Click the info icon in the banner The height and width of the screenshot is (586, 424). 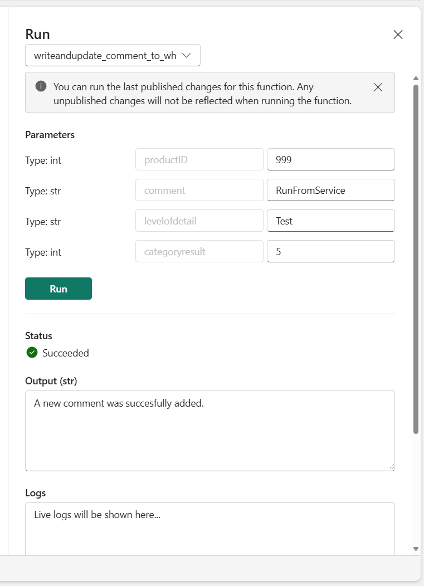(x=41, y=86)
